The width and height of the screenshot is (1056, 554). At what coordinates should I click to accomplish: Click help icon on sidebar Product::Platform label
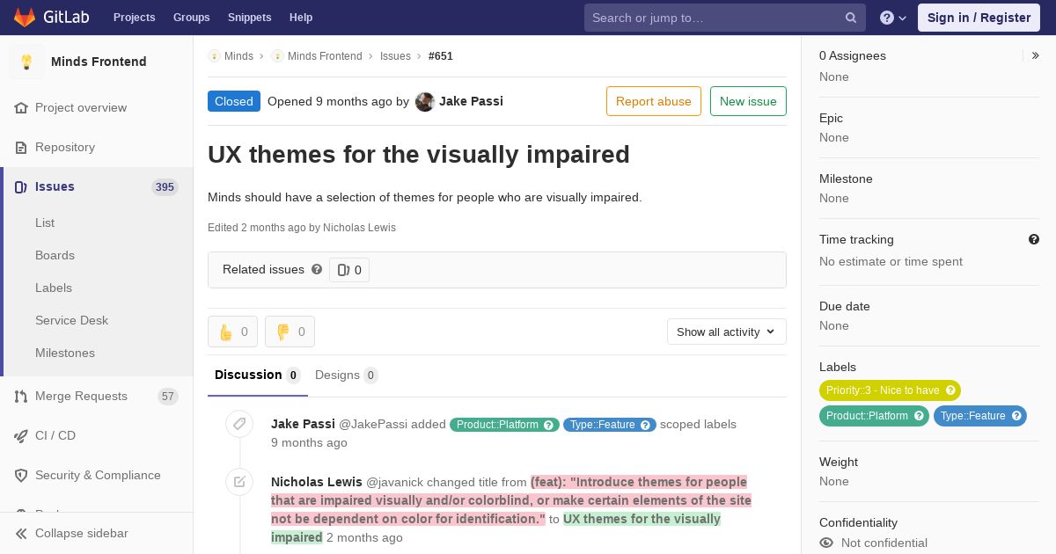(x=919, y=416)
